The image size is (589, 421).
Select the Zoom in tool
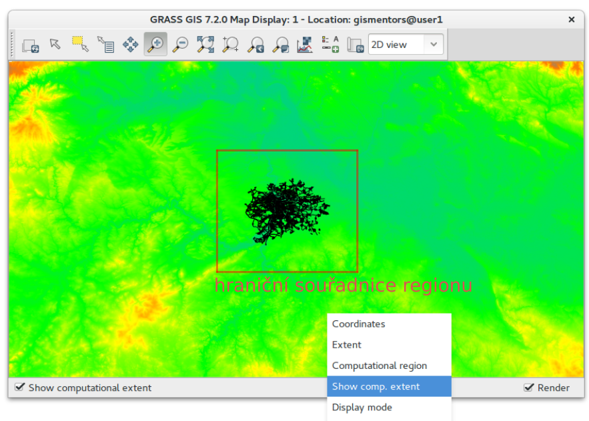[155, 44]
